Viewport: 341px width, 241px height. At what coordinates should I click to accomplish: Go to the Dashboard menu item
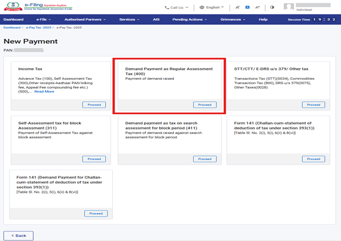(13, 19)
